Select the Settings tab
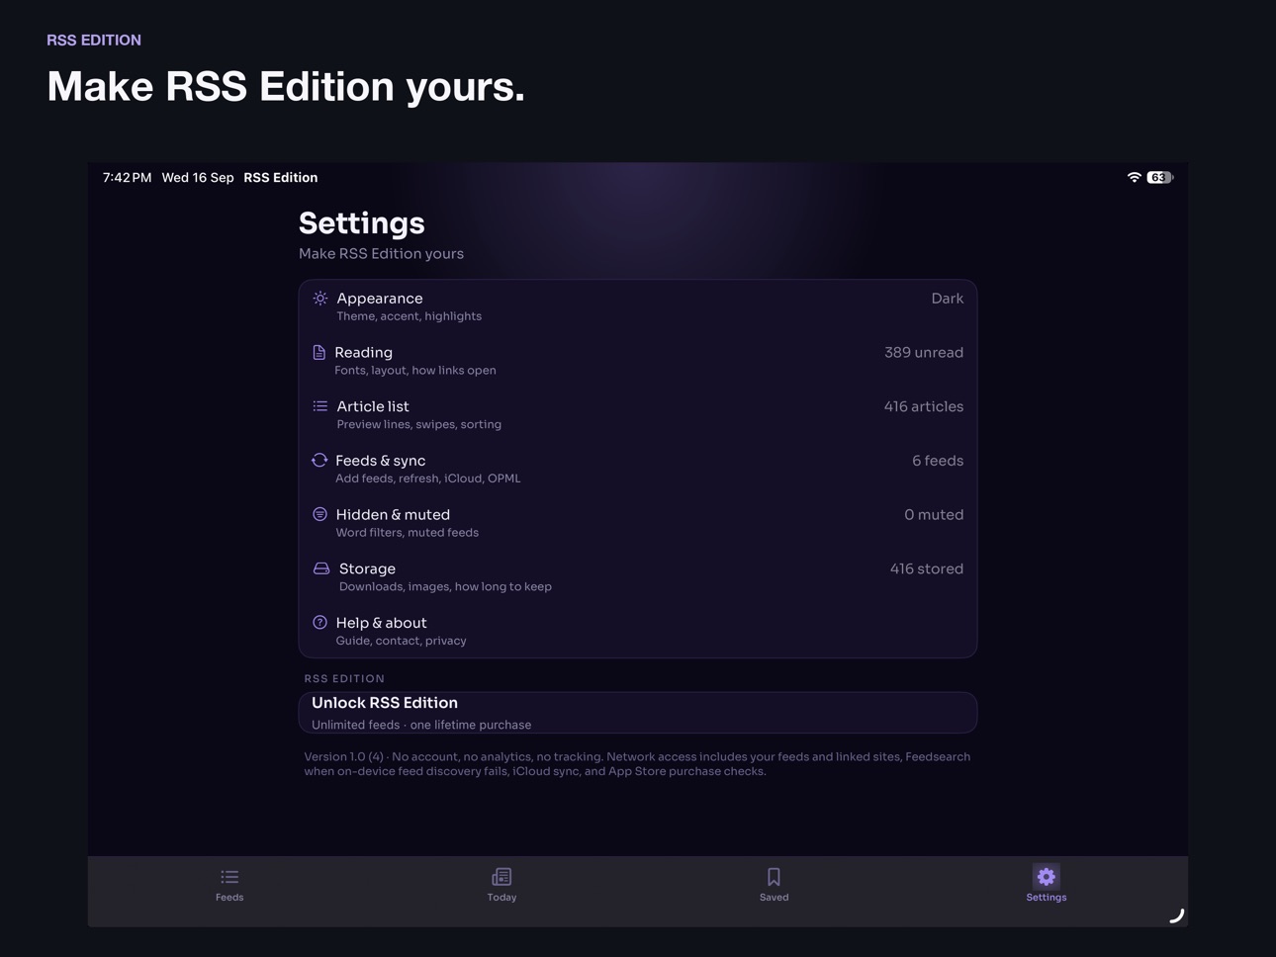The height and width of the screenshot is (957, 1276). pos(1046,885)
